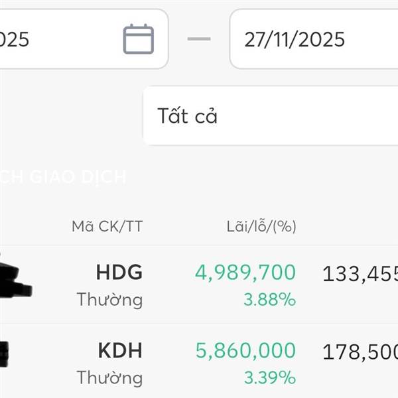Viewport: 398px width, 398px height.
Task: Click KDH profit value 5,860,000
Action: click(245, 351)
